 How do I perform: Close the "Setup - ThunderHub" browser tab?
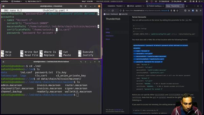[183, 6]
